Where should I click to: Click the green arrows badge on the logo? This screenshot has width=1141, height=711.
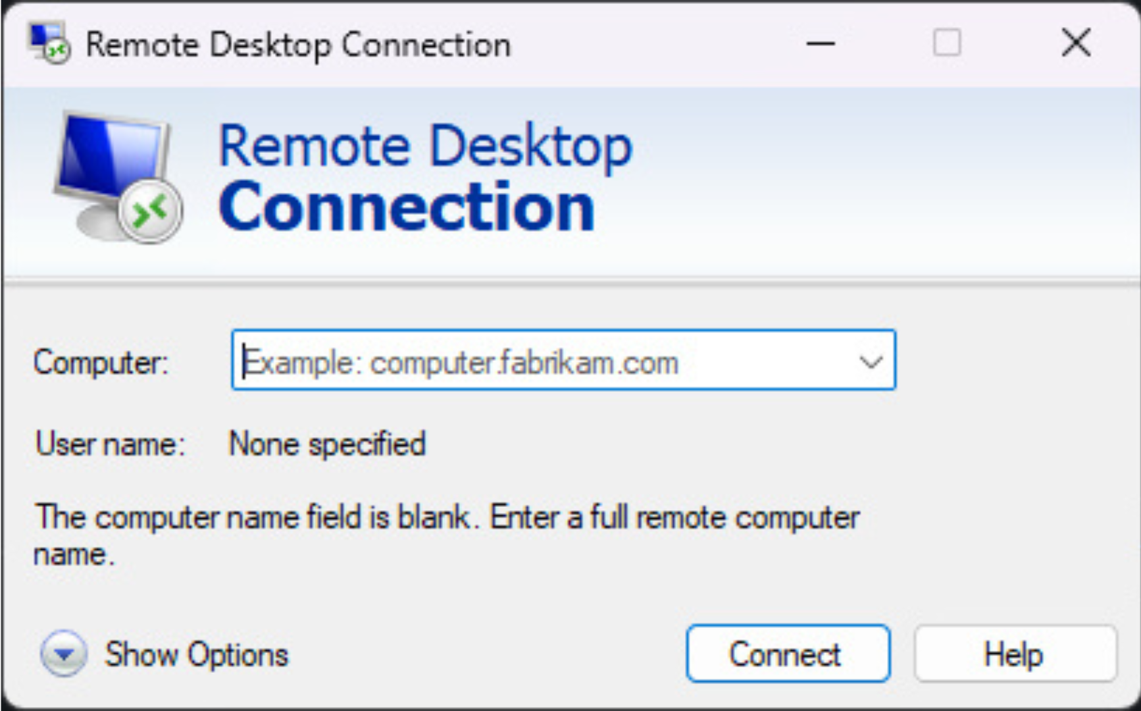tap(150, 209)
